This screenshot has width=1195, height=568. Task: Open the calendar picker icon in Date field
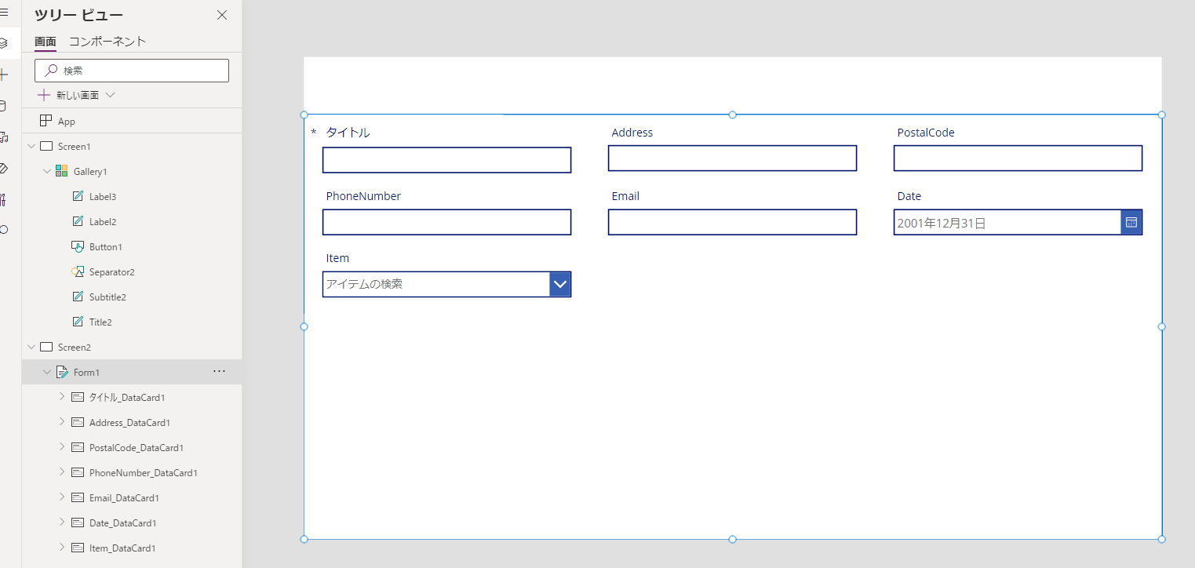pos(1131,223)
